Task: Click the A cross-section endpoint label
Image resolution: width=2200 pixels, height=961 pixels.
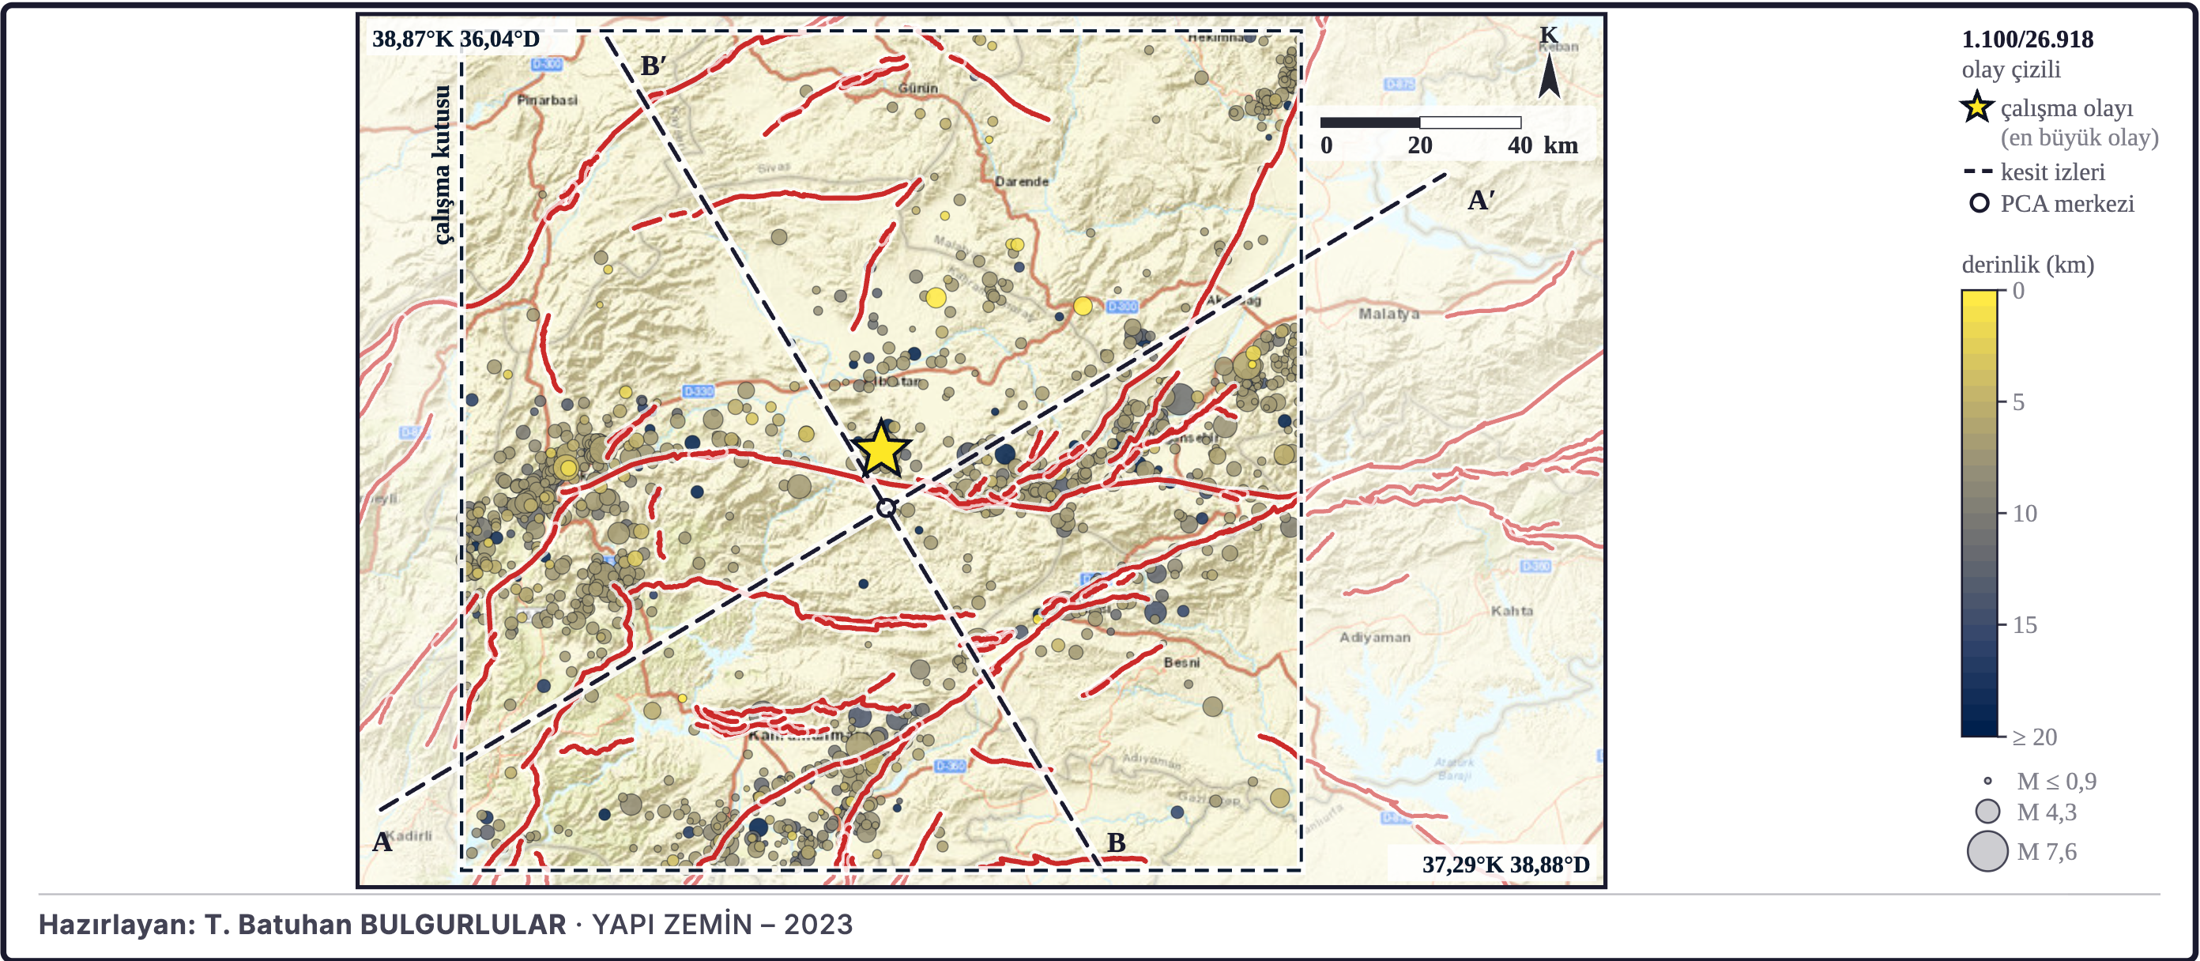Action: 382,842
